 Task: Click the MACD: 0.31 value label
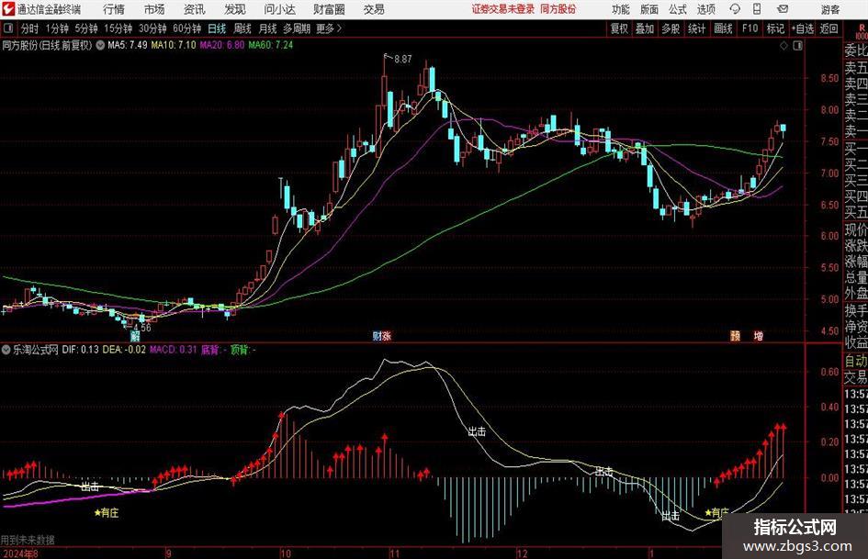(174, 350)
